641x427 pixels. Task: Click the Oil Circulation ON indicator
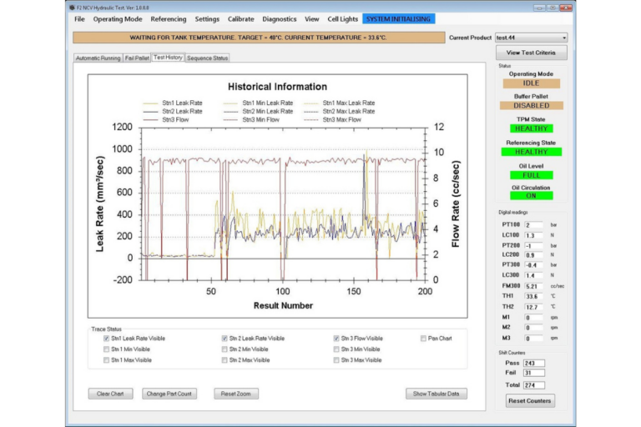pyautogui.click(x=531, y=196)
